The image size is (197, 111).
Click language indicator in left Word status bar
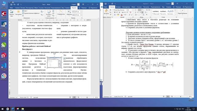click(36, 97)
